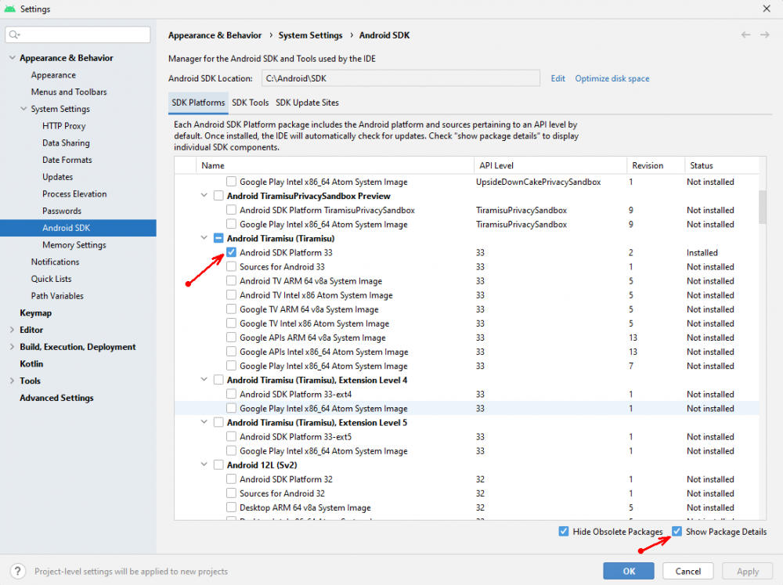Expand Build, Execution, Deployment section
783x585 pixels.
[12, 347]
